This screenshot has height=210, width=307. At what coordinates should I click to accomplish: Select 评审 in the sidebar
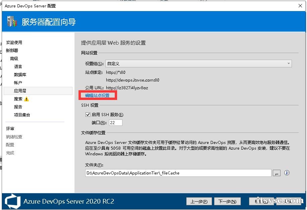click(x=10, y=128)
